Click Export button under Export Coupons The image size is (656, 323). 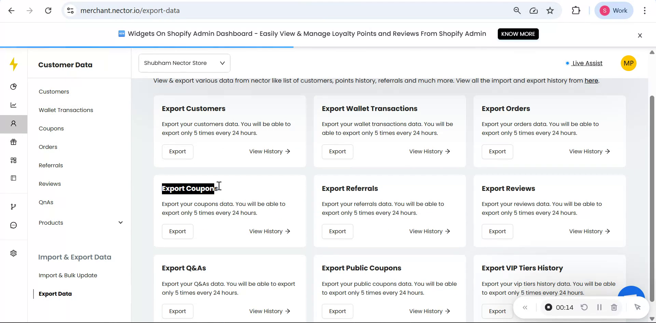177,231
